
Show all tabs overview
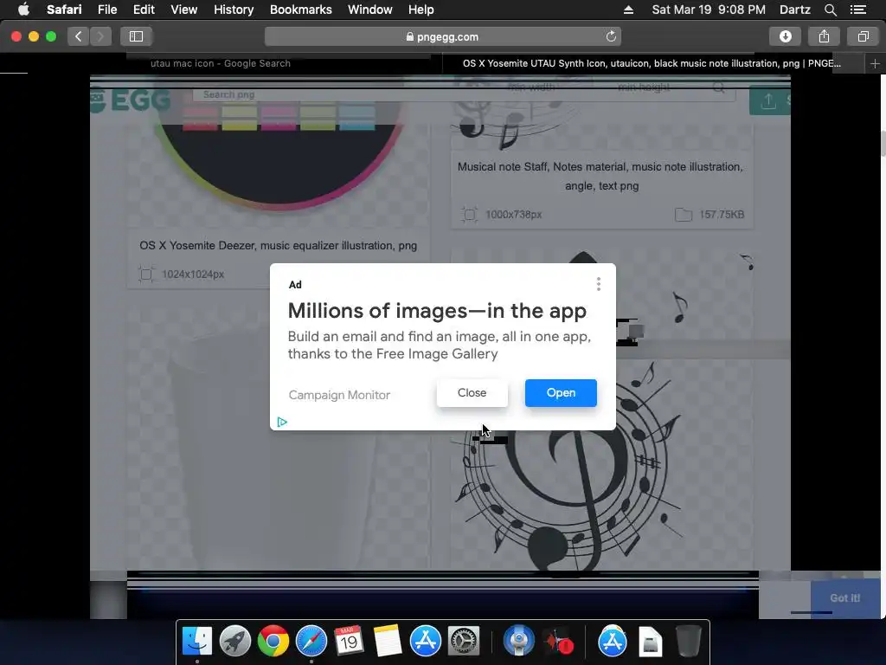[863, 36]
